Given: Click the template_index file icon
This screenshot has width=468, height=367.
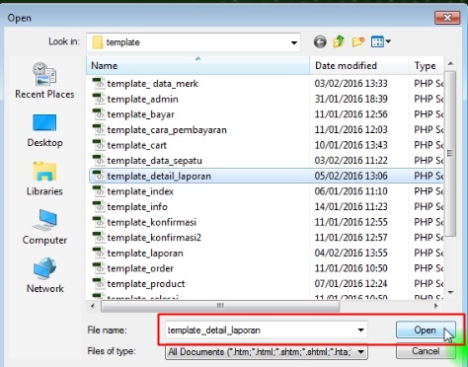Looking at the screenshot, I should pos(98,191).
